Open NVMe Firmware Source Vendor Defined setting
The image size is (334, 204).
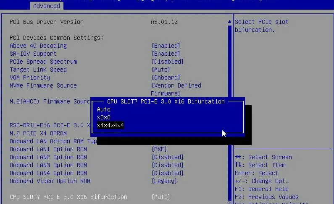pyautogui.click(x=176, y=85)
